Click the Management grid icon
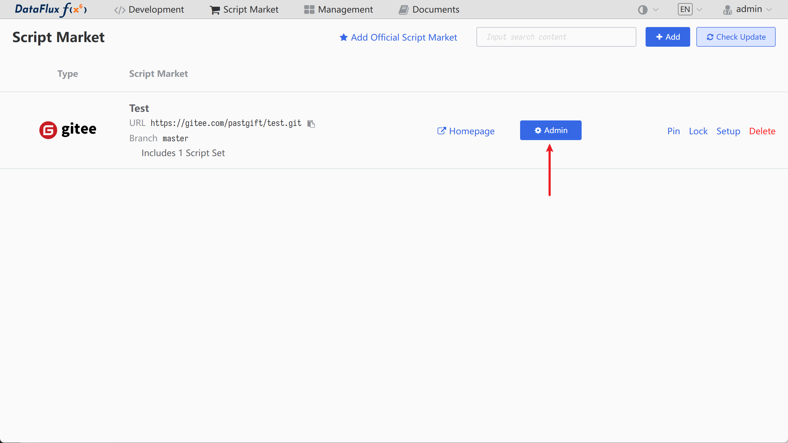The image size is (788, 443). coord(309,10)
